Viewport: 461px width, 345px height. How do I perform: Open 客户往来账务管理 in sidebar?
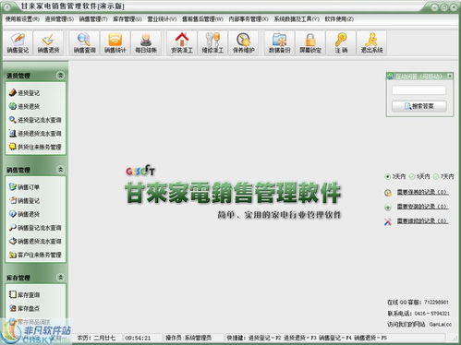click(35, 255)
